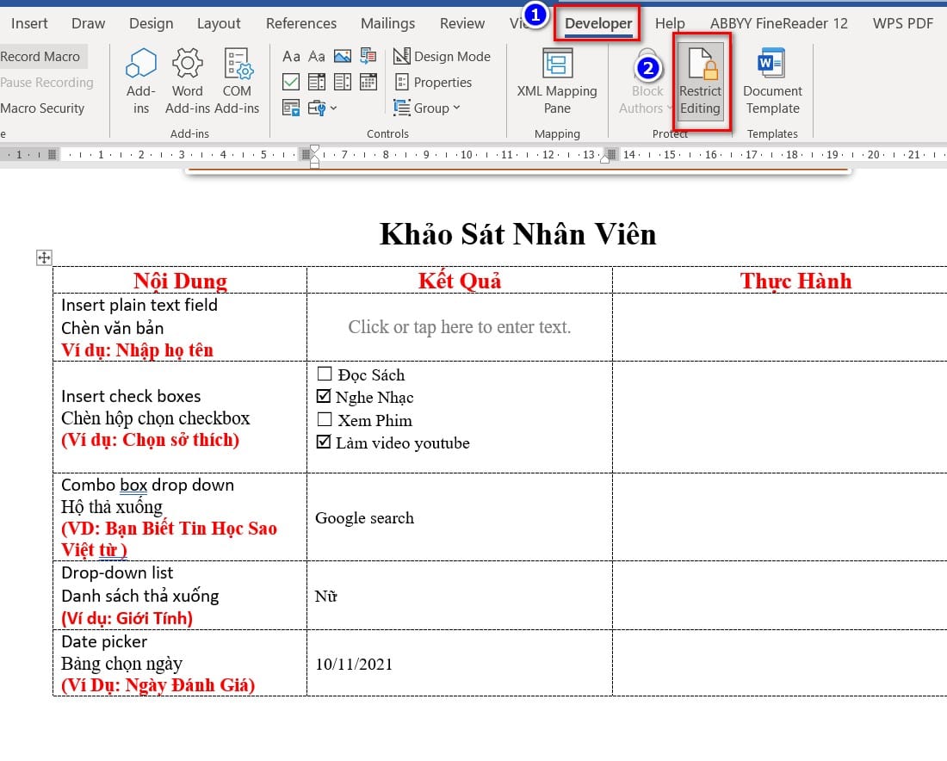Screen dimensions: 947x761
Task: Click the Thực Hành column header
Action: pyautogui.click(x=795, y=281)
